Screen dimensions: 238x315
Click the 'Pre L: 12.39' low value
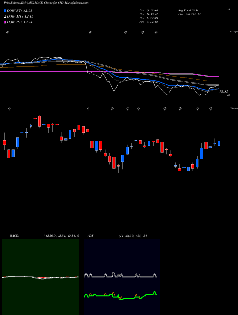(149, 18)
